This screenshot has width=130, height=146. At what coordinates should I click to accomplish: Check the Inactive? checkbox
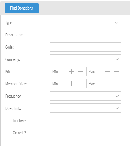(x=8, y=120)
